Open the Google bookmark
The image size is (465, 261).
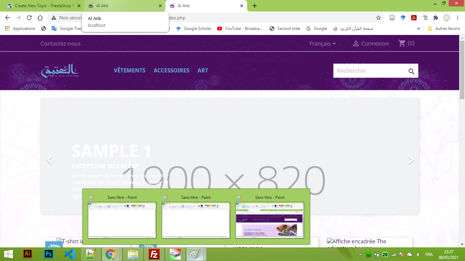point(316,29)
